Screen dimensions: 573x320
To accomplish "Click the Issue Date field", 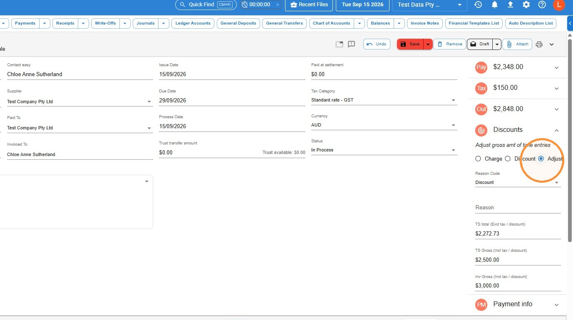I will pyautogui.click(x=232, y=74).
